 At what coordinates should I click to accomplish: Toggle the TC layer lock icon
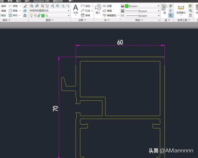(x=39, y=15)
